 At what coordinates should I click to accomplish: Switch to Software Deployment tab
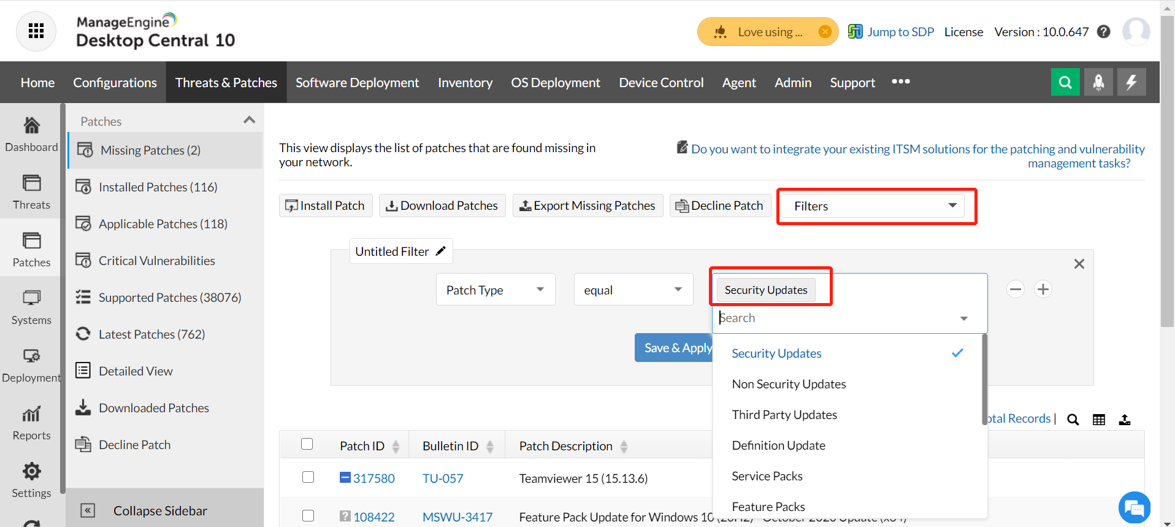(x=357, y=82)
